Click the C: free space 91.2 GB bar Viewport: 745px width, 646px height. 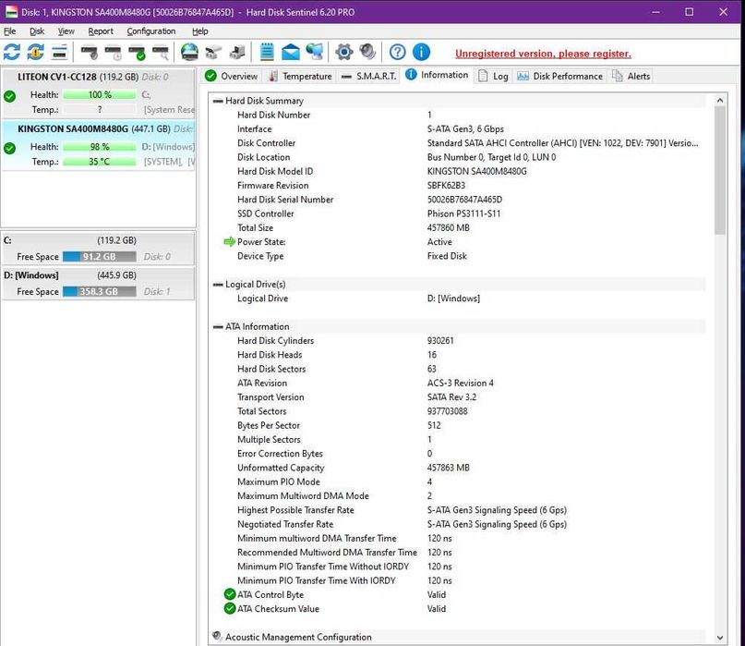point(100,257)
